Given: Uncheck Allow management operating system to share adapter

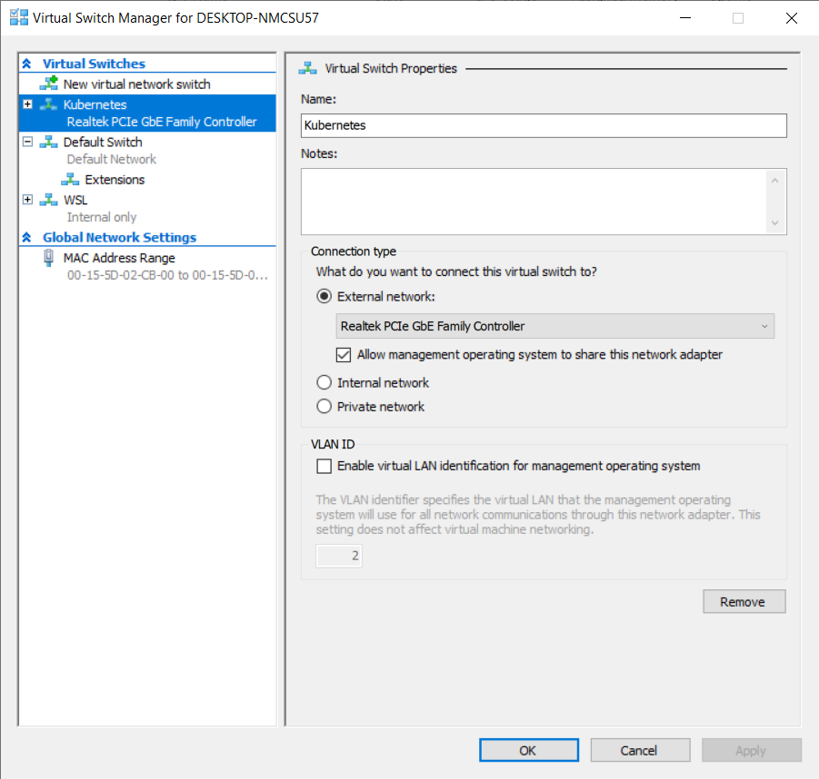Looking at the screenshot, I should pyautogui.click(x=344, y=355).
